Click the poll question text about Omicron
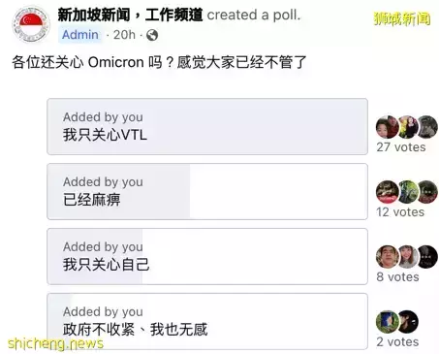 point(159,62)
